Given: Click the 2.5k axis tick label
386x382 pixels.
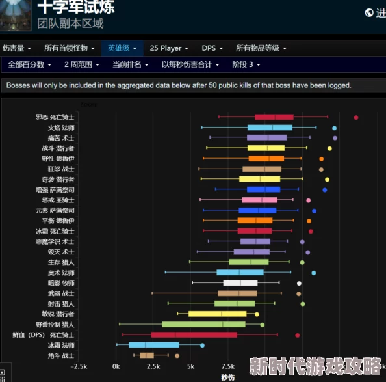Looking at the screenshot, I should 153,367.
